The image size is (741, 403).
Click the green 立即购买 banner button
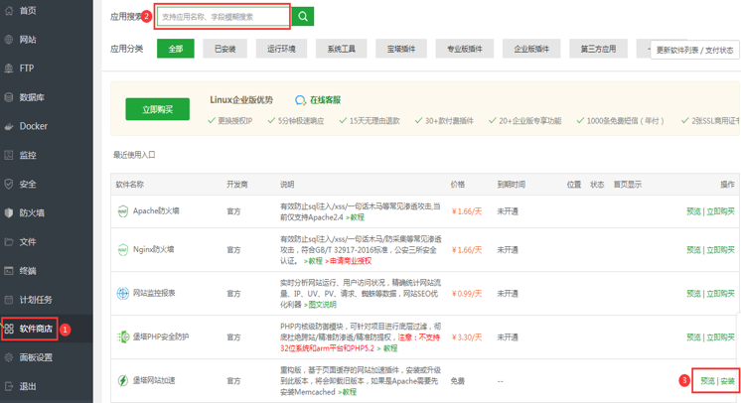[157, 109]
